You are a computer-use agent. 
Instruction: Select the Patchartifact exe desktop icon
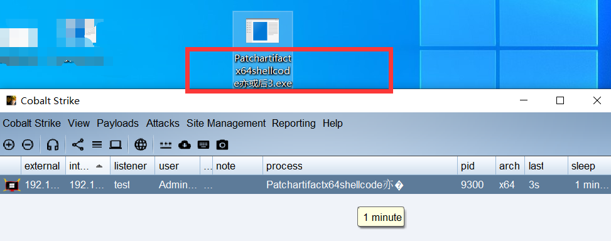click(x=262, y=50)
